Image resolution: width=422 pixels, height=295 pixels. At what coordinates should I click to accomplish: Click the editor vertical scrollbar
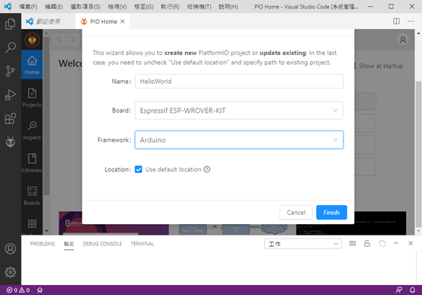[418, 153]
